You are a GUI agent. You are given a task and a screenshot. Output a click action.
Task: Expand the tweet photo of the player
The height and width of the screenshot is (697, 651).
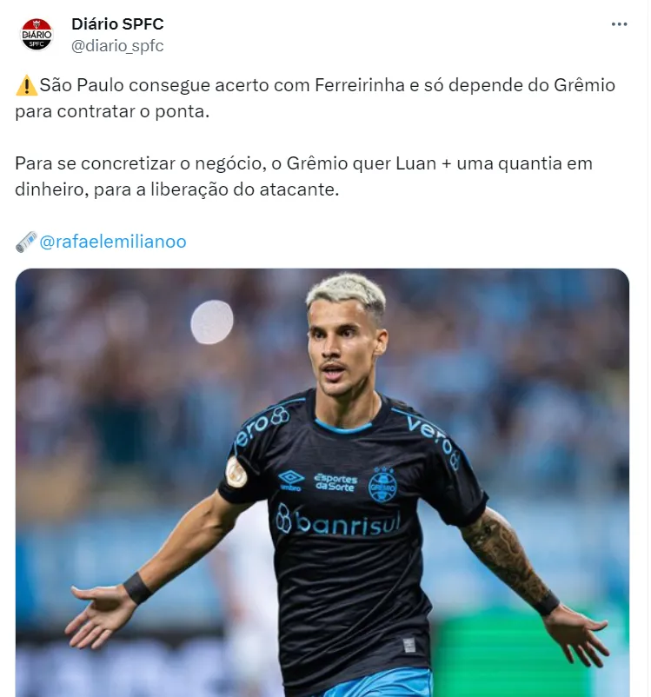coord(322,482)
